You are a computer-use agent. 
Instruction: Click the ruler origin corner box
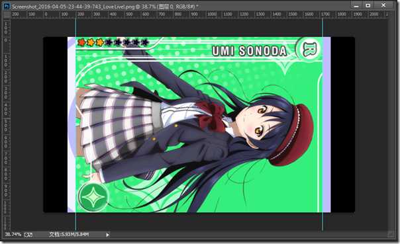click(7, 15)
